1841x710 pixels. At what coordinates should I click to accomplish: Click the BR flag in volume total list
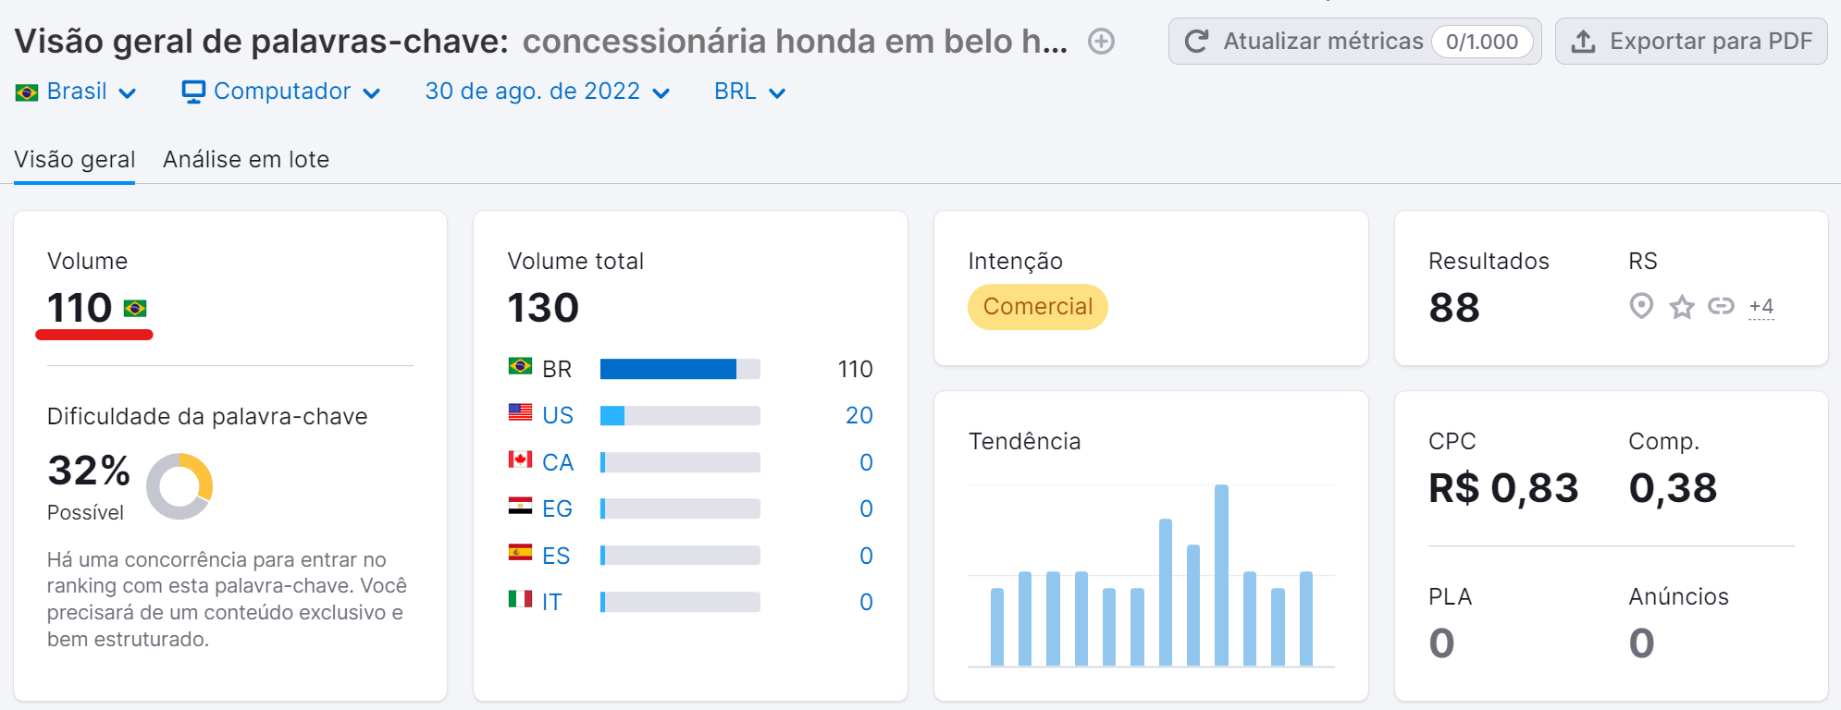point(520,366)
